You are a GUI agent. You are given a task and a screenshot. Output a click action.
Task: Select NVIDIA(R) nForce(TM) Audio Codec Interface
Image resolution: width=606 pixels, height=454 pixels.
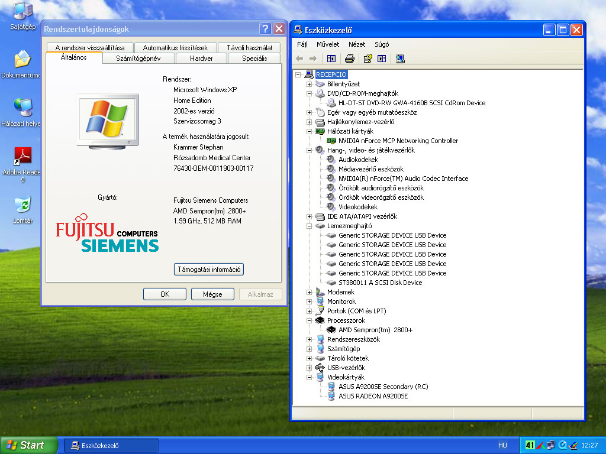coord(403,179)
